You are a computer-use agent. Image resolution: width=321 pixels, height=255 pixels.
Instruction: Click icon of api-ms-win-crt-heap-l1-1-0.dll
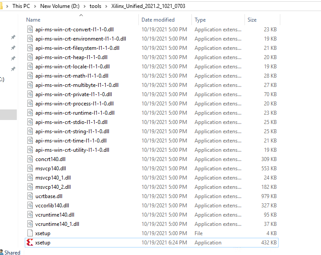point(30,57)
